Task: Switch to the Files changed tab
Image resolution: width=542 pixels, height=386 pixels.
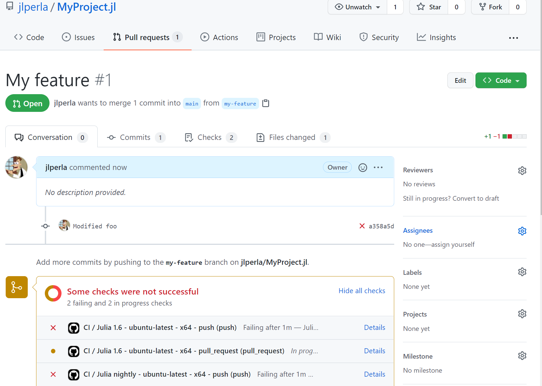Action: 292,138
